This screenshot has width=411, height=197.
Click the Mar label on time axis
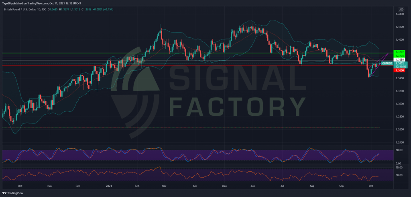coord(164,186)
